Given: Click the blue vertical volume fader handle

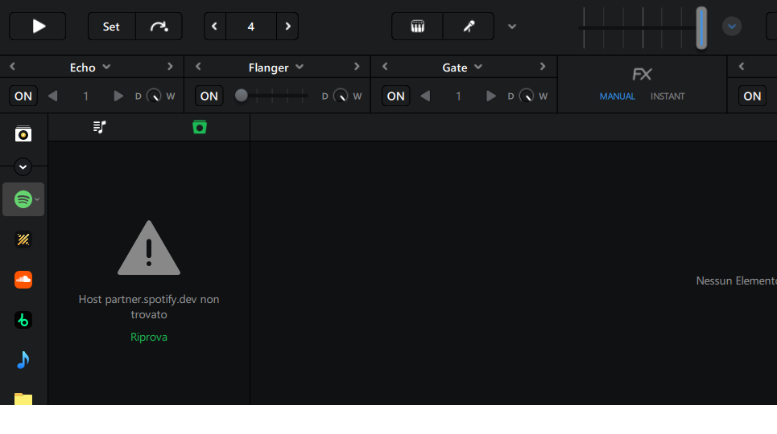Looking at the screenshot, I should 701,27.
